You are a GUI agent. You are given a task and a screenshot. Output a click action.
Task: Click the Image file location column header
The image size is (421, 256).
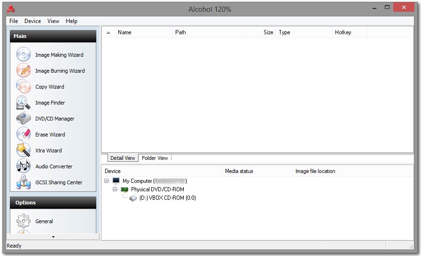click(352, 171)
